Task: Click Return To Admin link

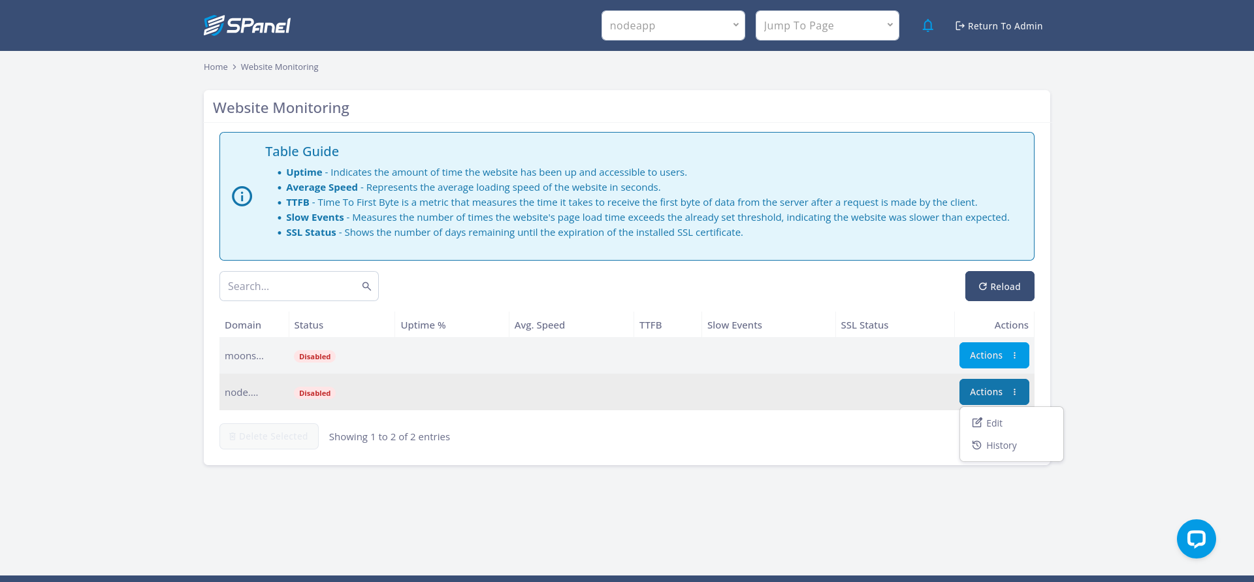Action: click(x=999, y=26)
